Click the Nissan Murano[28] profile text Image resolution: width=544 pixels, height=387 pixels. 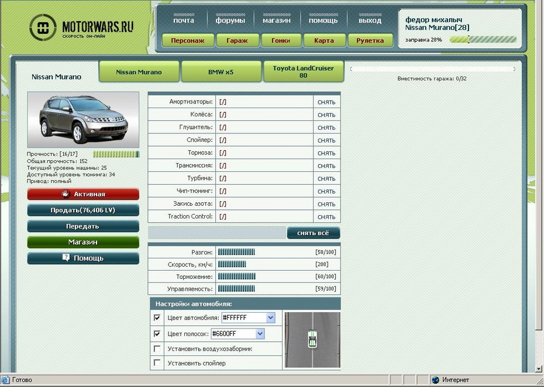point(437,27)
